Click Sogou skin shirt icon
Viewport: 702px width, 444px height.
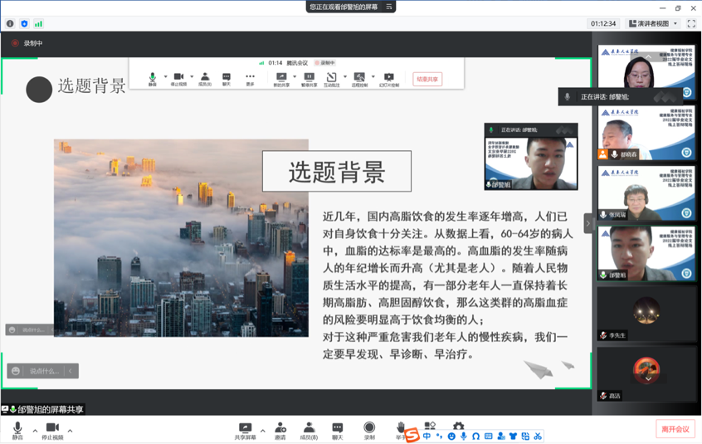click(x=513, y=436)
